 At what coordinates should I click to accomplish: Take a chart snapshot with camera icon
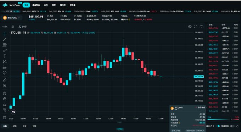(x=202, y=27)
